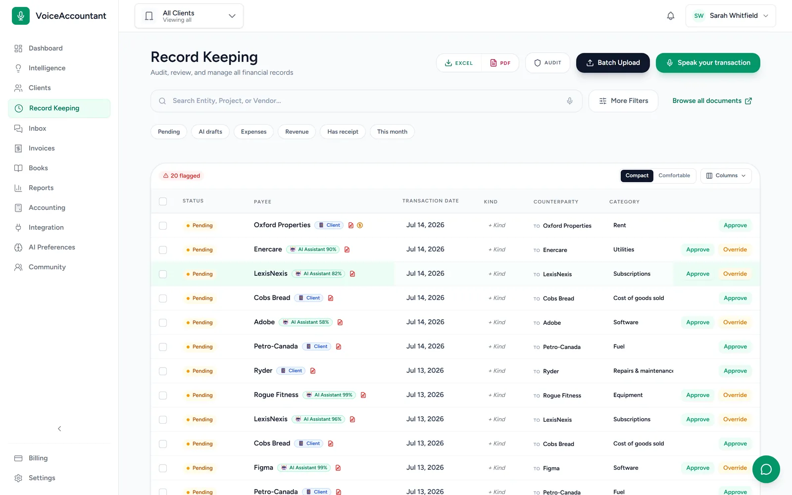
Task: Open receipt document icon for Oxford Properties
Action: coord(351,225)
